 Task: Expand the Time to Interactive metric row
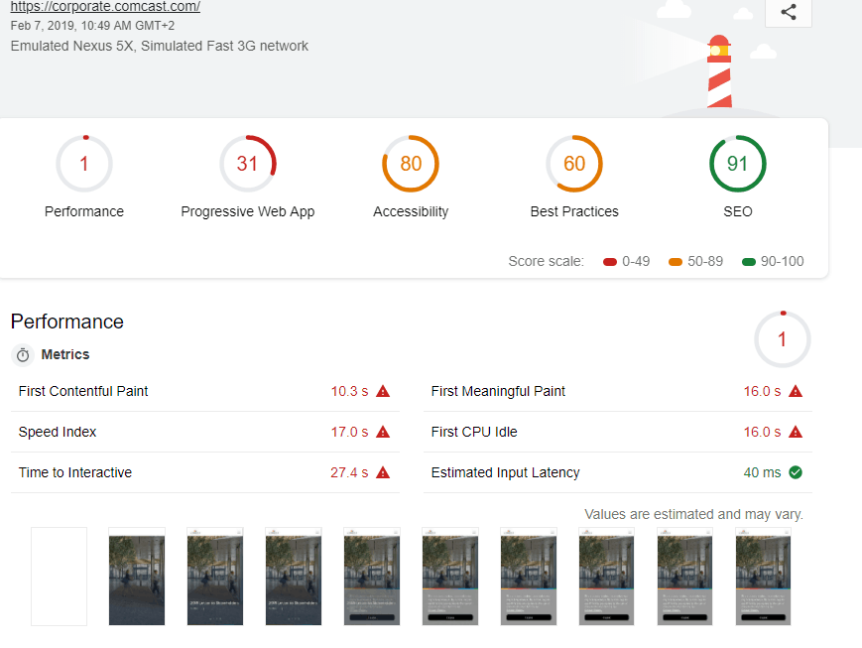click(x=75, y=472)
